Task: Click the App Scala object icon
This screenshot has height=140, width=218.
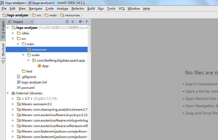Action: point(39,66)
